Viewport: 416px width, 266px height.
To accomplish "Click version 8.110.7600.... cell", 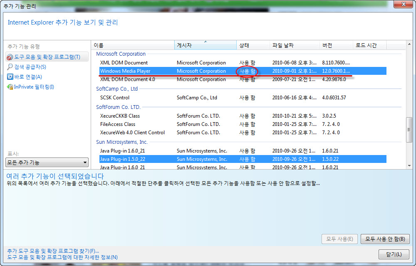I will [336, 63].
